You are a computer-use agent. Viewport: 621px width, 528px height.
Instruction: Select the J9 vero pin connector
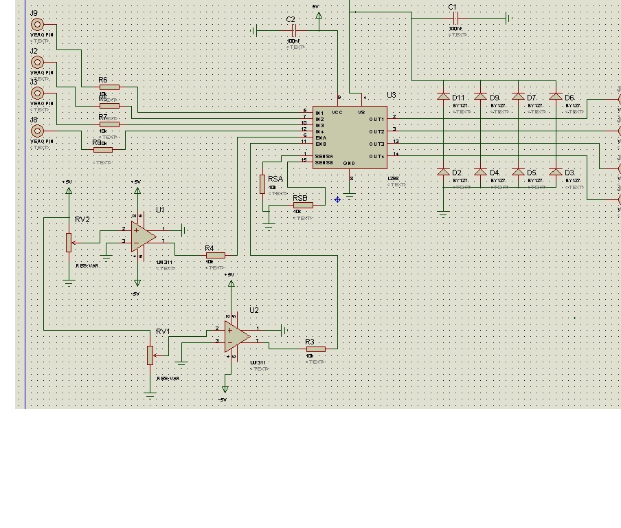click(x=37, y=25)
